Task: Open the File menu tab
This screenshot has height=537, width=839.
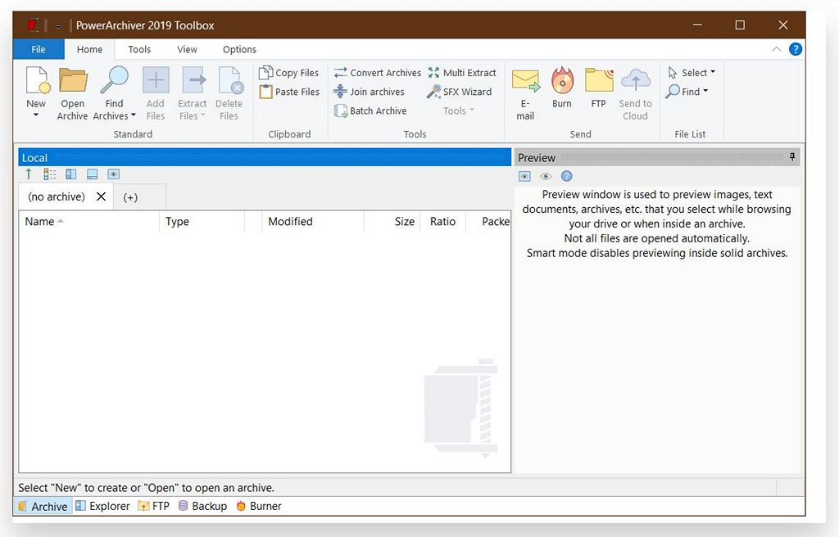Action: (x=39, y=49)
